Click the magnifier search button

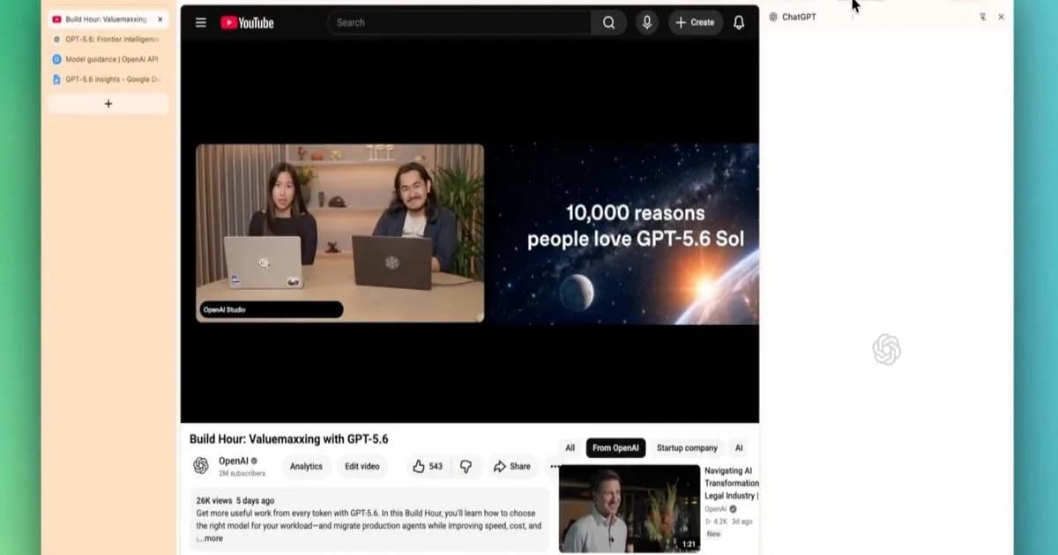click(x=608, y=23)
